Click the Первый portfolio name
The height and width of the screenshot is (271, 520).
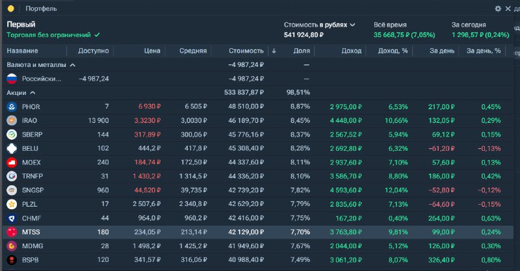point(21,24)
